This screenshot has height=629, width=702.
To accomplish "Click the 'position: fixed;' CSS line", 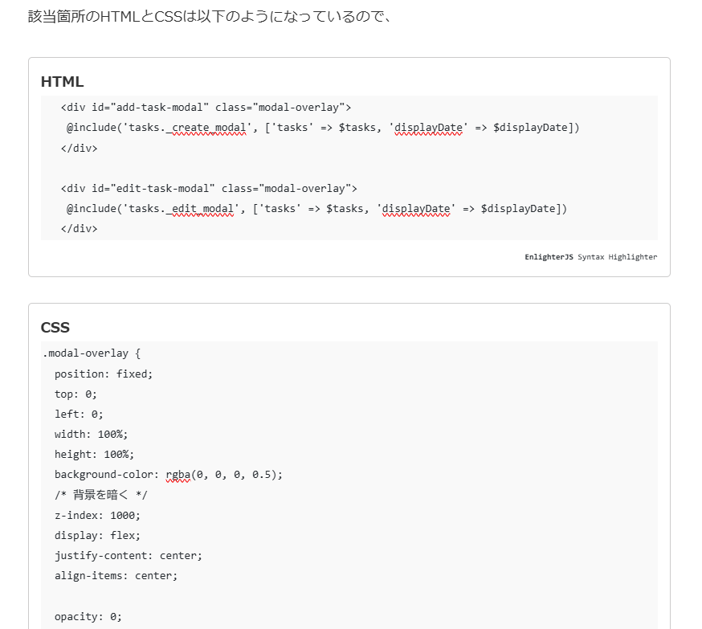I will click(x=103, y=374).
